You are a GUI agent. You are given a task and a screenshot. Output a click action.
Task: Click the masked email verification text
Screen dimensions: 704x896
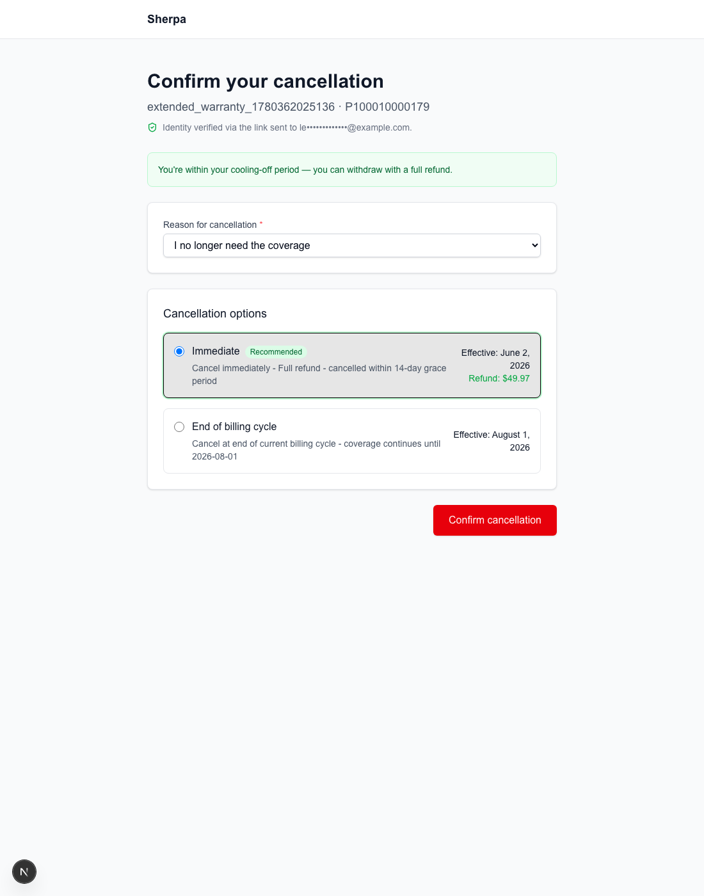tap(287, 127)
